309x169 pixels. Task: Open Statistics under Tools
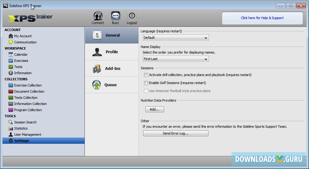[x=21, y=128]
